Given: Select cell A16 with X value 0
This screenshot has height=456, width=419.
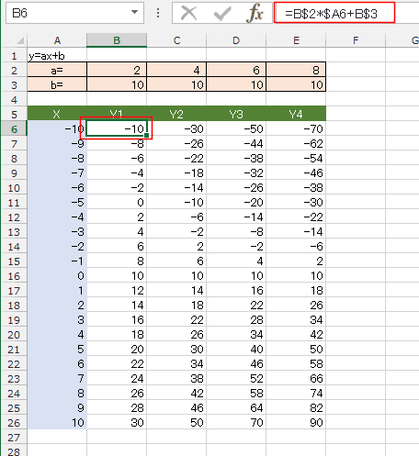Looking at the screenshot, I should [x=57, y=276].
